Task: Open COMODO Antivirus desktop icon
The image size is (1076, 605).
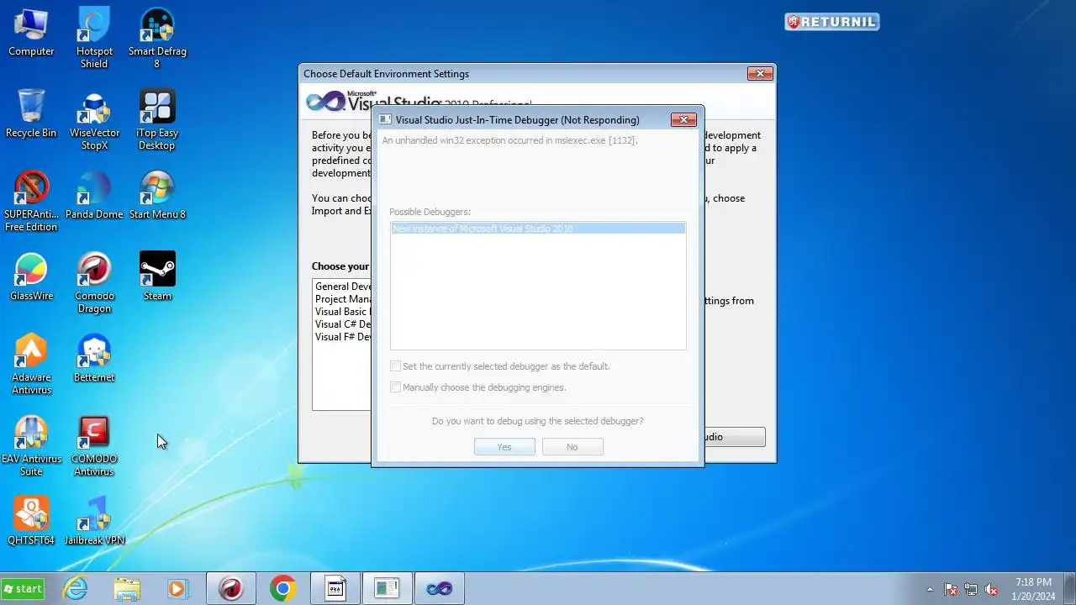Action: 94,446
